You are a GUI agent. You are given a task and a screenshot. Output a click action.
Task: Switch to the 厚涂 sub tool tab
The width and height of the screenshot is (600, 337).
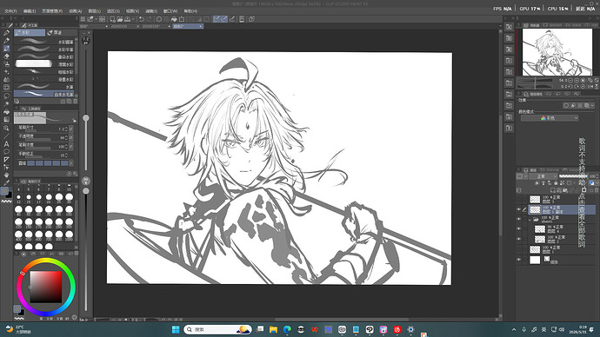coord(61,33)
